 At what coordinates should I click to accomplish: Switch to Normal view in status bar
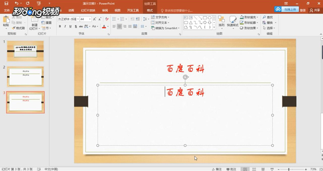pyautogui.click(x=245, y=169)
